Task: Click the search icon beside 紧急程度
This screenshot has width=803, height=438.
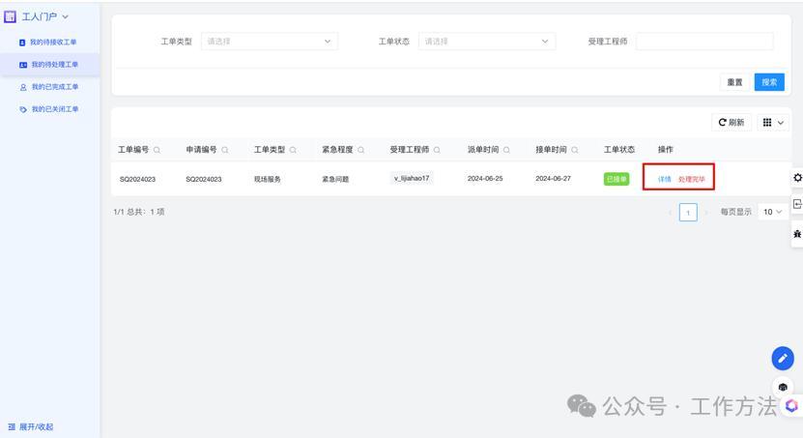Action: pyautogui.click(x=361, y=150)
